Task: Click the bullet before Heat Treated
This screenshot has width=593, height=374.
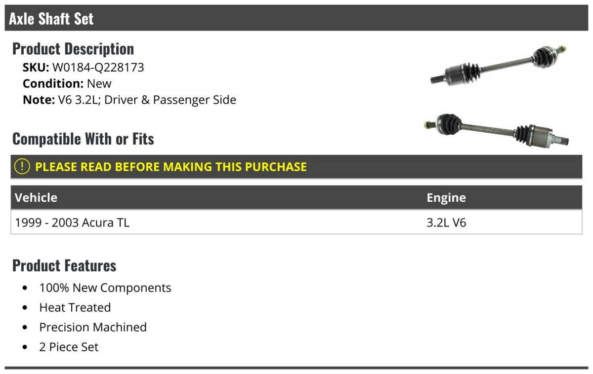Action: tap(25, 308)
